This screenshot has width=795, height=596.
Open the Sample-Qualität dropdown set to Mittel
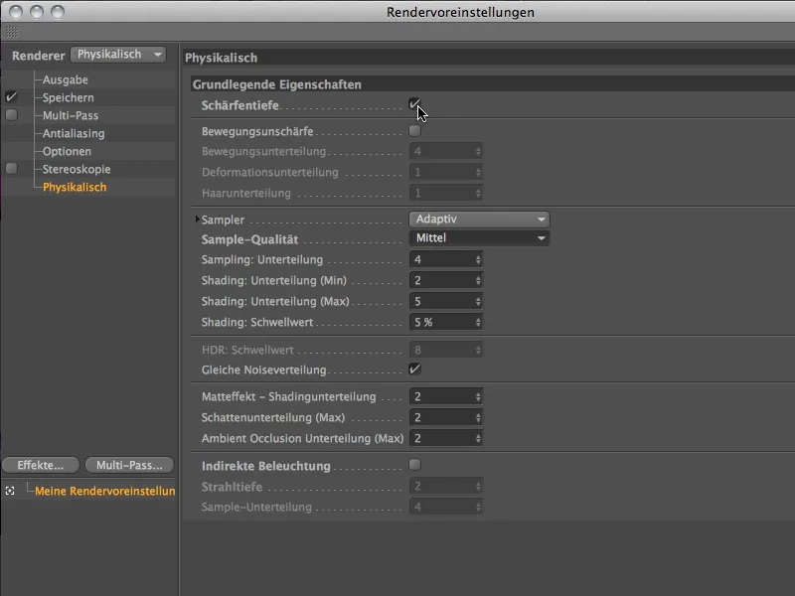479,238
